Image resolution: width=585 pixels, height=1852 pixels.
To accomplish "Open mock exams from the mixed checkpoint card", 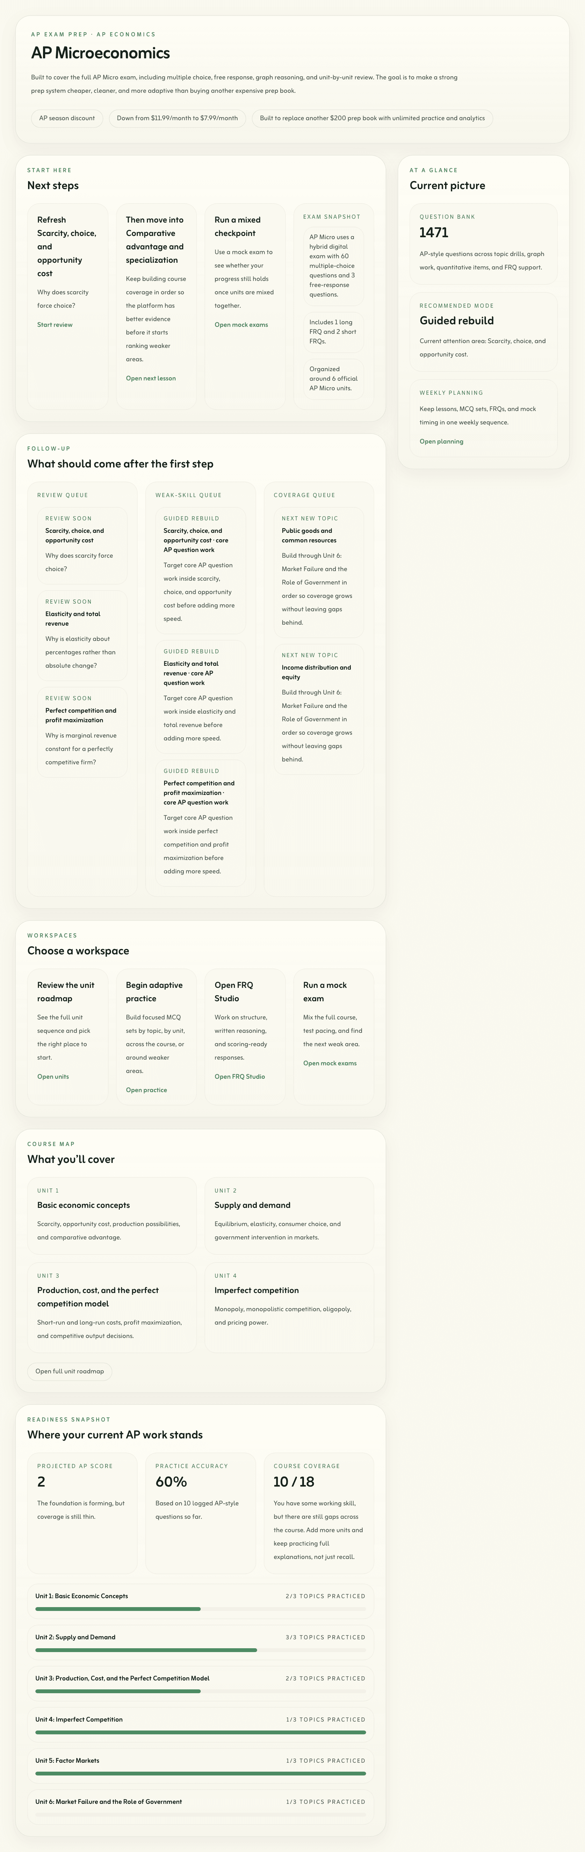I will click(241, 325).
